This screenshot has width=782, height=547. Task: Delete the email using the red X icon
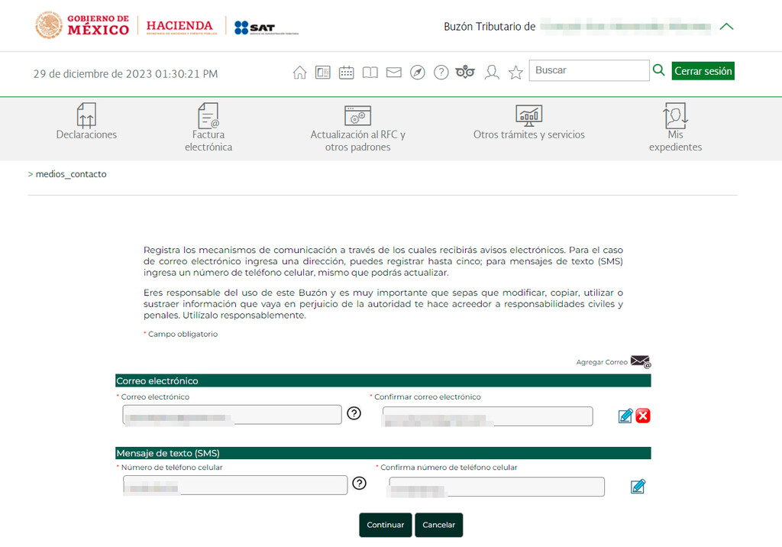point(642,416)
